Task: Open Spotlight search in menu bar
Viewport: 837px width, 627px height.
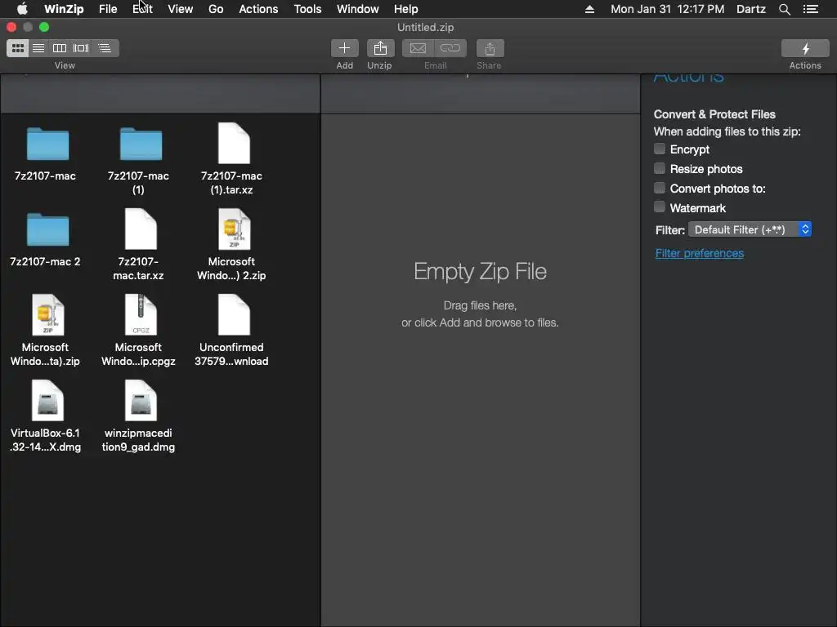Action: (x=784, y=9)
